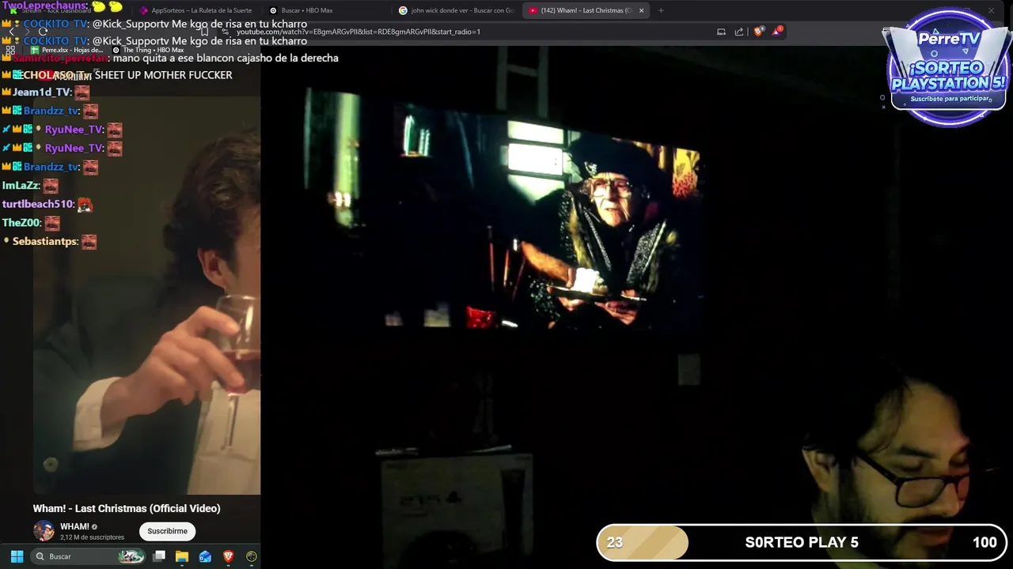Viewport: 1013px width, 569px height.
Task: Open the OBS app icon on taskbar
Action: pyautogui.click(x=252, y=556)
